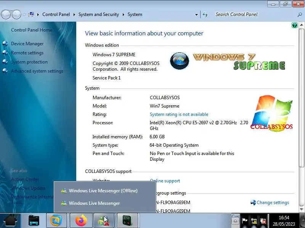The width and height of the screenshot is (305, 228).
Task: Click 'Service Pack 1' text
Action: 107,78
